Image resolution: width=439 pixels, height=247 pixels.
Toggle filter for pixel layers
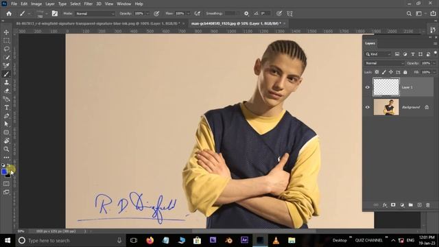click(397, 54)
